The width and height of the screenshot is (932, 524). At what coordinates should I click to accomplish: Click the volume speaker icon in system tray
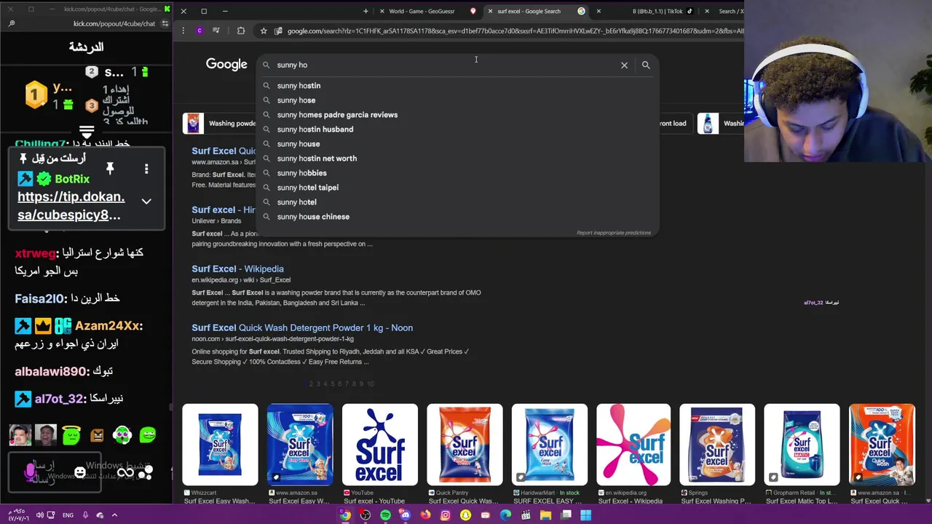pyautogui.click(x=39, y=515)
